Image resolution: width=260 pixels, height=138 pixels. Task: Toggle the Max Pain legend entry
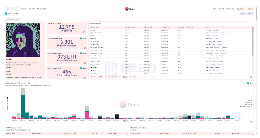coord(248,105)
